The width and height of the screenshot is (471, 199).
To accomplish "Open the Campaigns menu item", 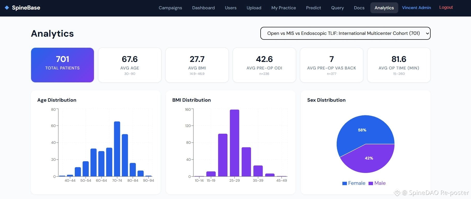I will 170,8.
